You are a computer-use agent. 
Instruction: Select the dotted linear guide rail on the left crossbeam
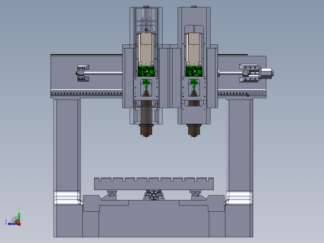pyautogui.click(x=87, y=93)
